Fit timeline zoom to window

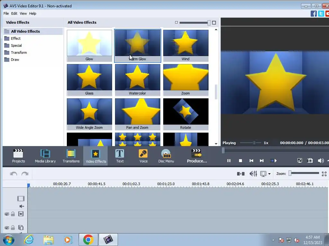coord(324,174)
